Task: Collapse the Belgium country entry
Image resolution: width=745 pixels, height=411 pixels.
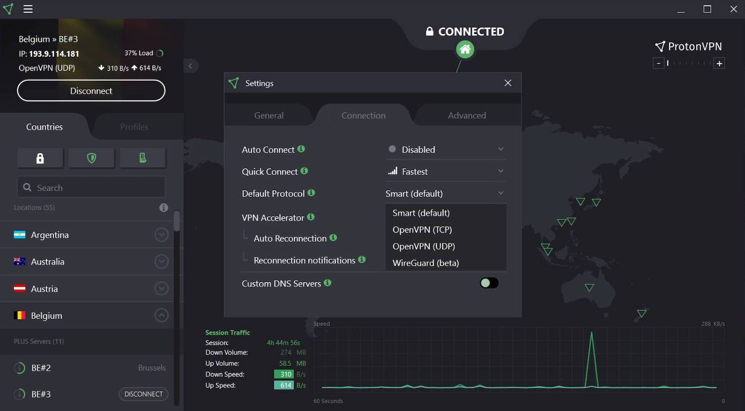Action: (x=161, y=315)
